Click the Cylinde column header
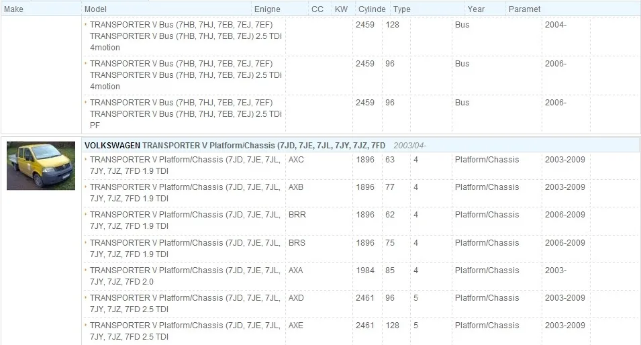This screenshot has height=345, width=641. [x=372, y=9]
